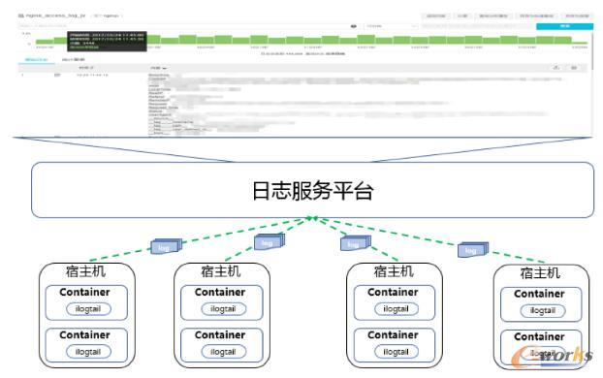Switch to the second tab below the histogram

(x=73, y=59)
